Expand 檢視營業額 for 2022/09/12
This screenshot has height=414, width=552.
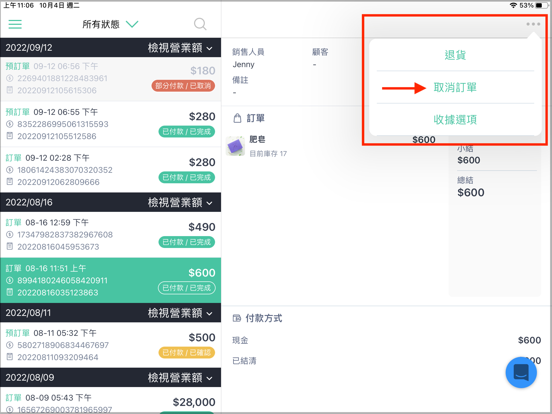click(180, 48)
